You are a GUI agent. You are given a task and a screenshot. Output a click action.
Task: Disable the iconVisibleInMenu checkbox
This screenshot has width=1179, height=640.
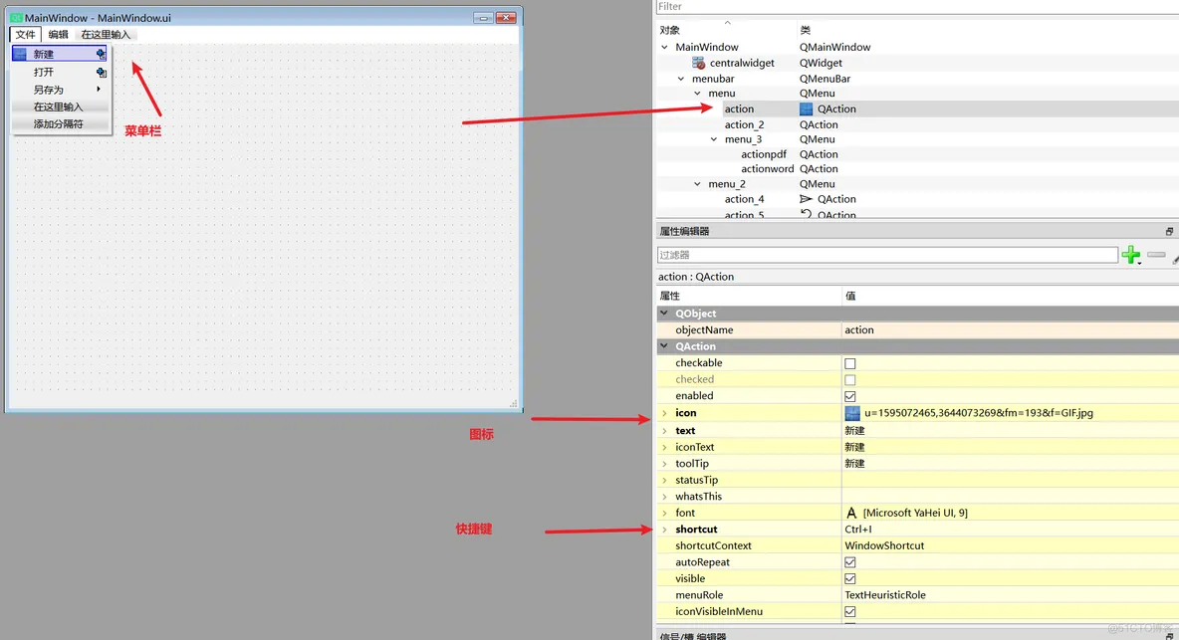point(850,611)
